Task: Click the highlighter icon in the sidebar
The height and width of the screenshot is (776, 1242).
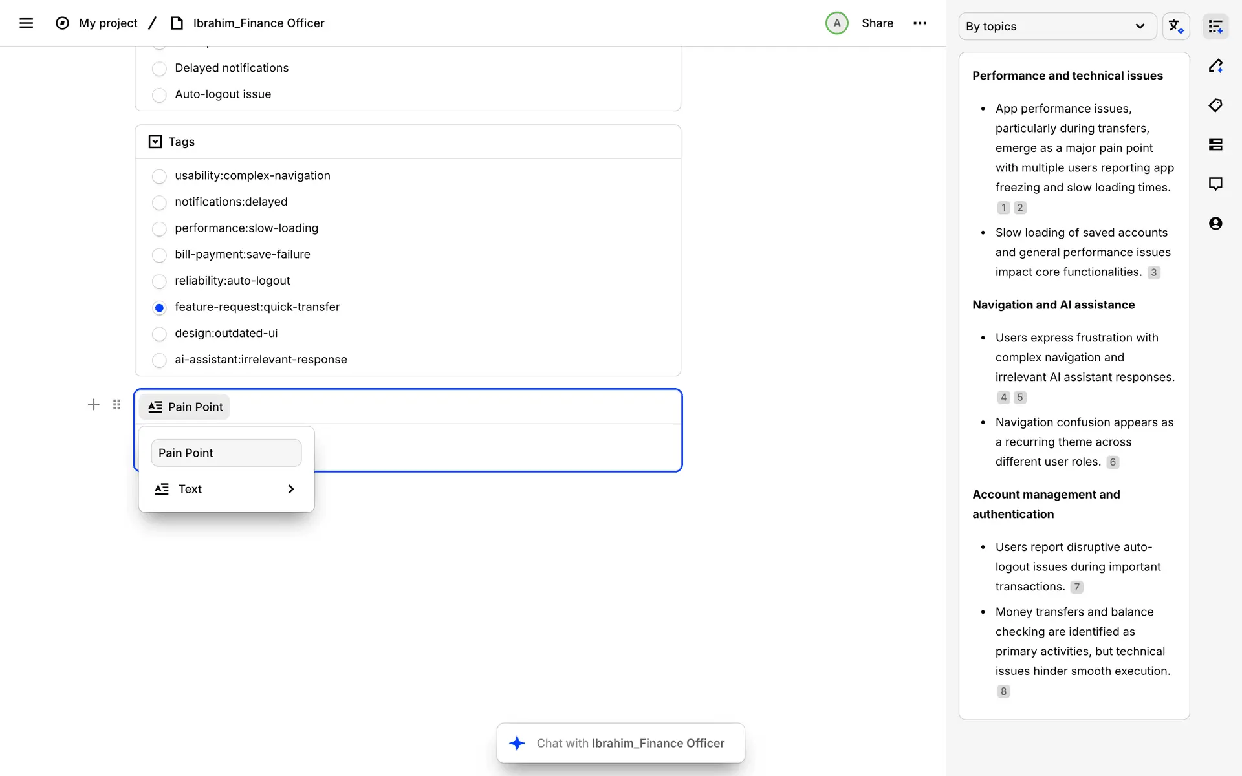Action: click(1215, 66)
